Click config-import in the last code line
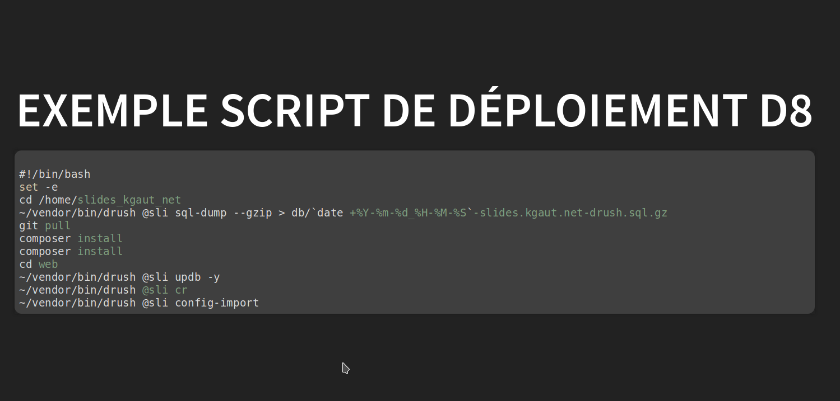 tap(217, 303)
